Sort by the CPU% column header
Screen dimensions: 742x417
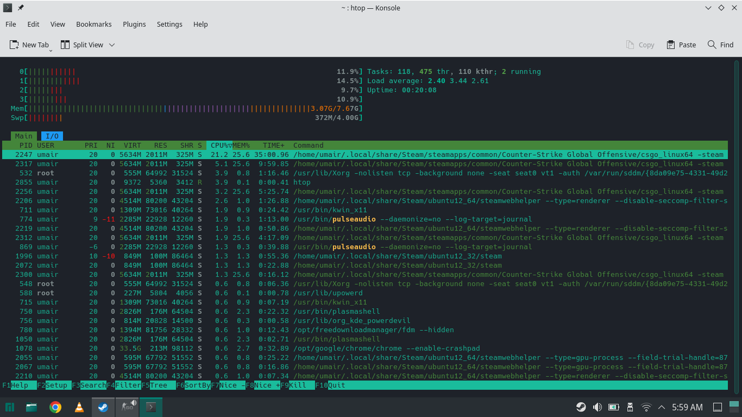tap(221, 145)
